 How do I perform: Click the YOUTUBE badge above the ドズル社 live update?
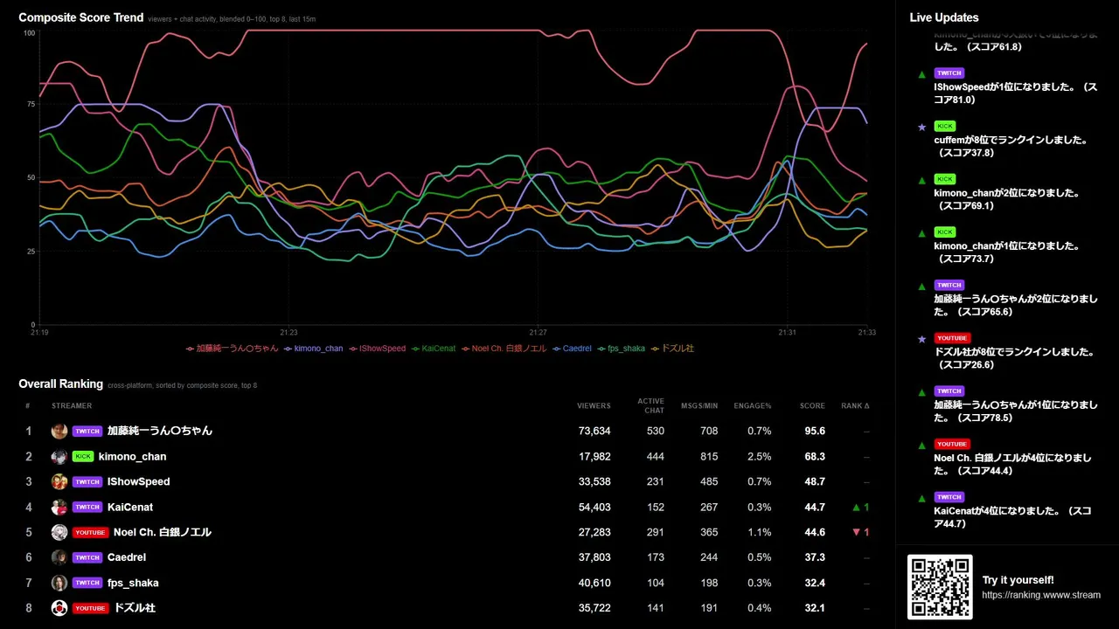952,338
